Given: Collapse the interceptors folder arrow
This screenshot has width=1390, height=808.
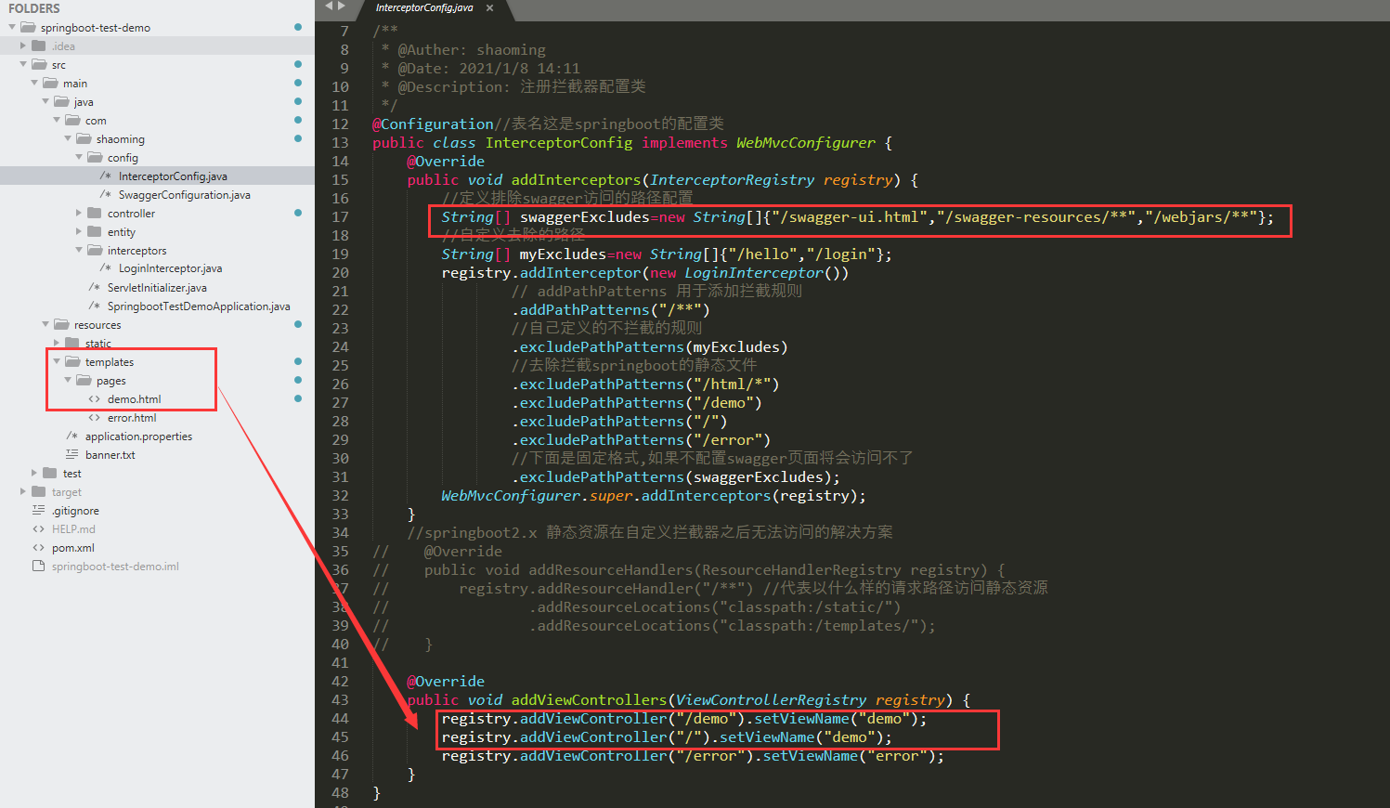Looking at the screenshot, I should point(79,250).
